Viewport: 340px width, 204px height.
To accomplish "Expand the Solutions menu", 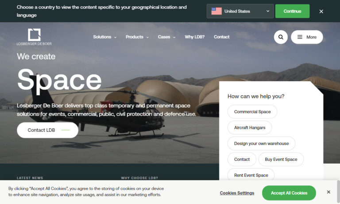I will [x=104, y=37].
